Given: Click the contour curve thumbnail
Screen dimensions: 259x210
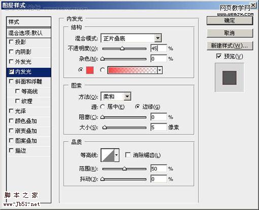Looking at the screenshot, I should click(108, 155).
